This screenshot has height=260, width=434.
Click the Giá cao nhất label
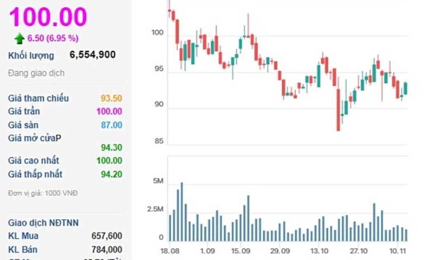[x=33, y=161]
